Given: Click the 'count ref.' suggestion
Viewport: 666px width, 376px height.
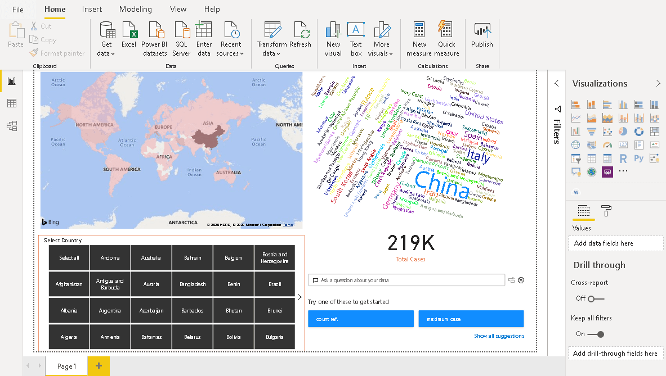Looking at the screenshot, I should tap(361, 319).
